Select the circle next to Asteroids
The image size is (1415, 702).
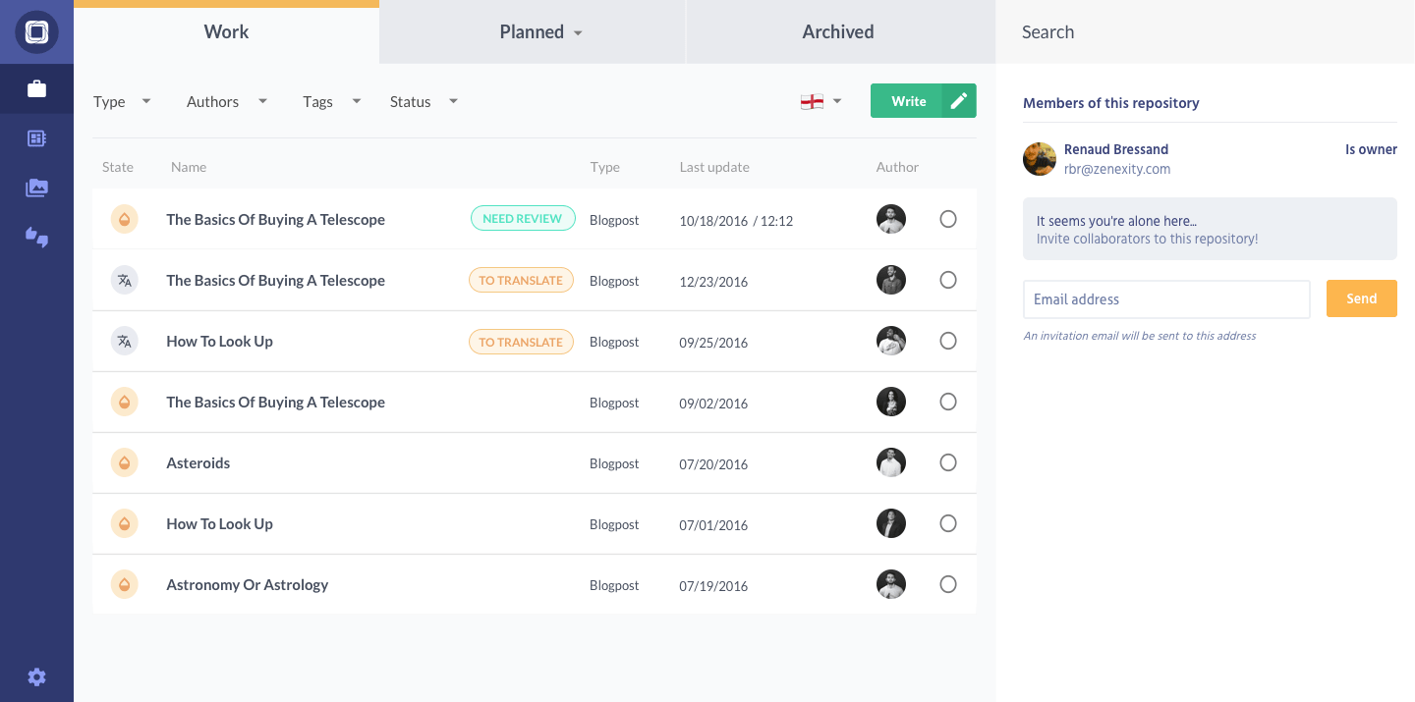click(947, 462)
